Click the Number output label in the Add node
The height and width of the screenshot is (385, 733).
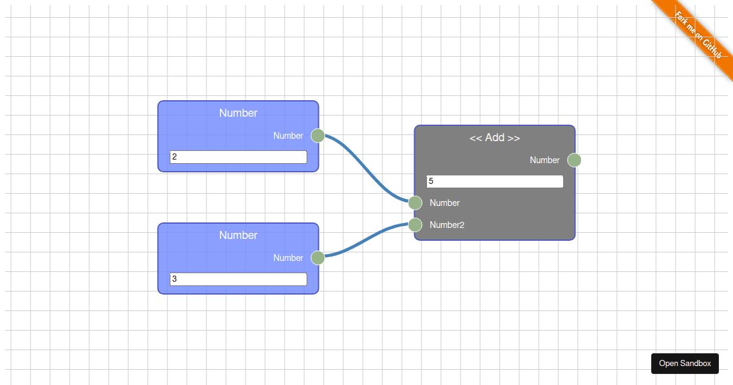coord(545,160)
